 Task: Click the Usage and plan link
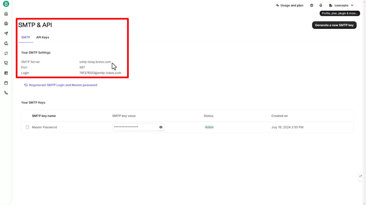[290, 5]
